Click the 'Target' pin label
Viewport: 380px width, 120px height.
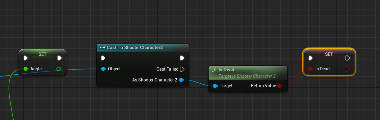point(226,86)
